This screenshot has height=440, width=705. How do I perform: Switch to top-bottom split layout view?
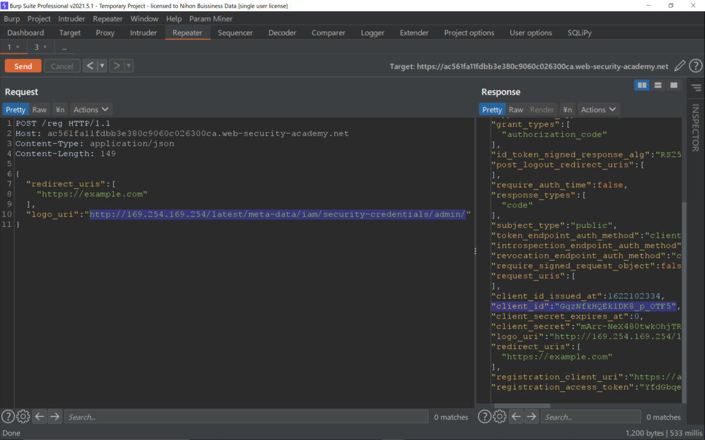coord(658,86)
